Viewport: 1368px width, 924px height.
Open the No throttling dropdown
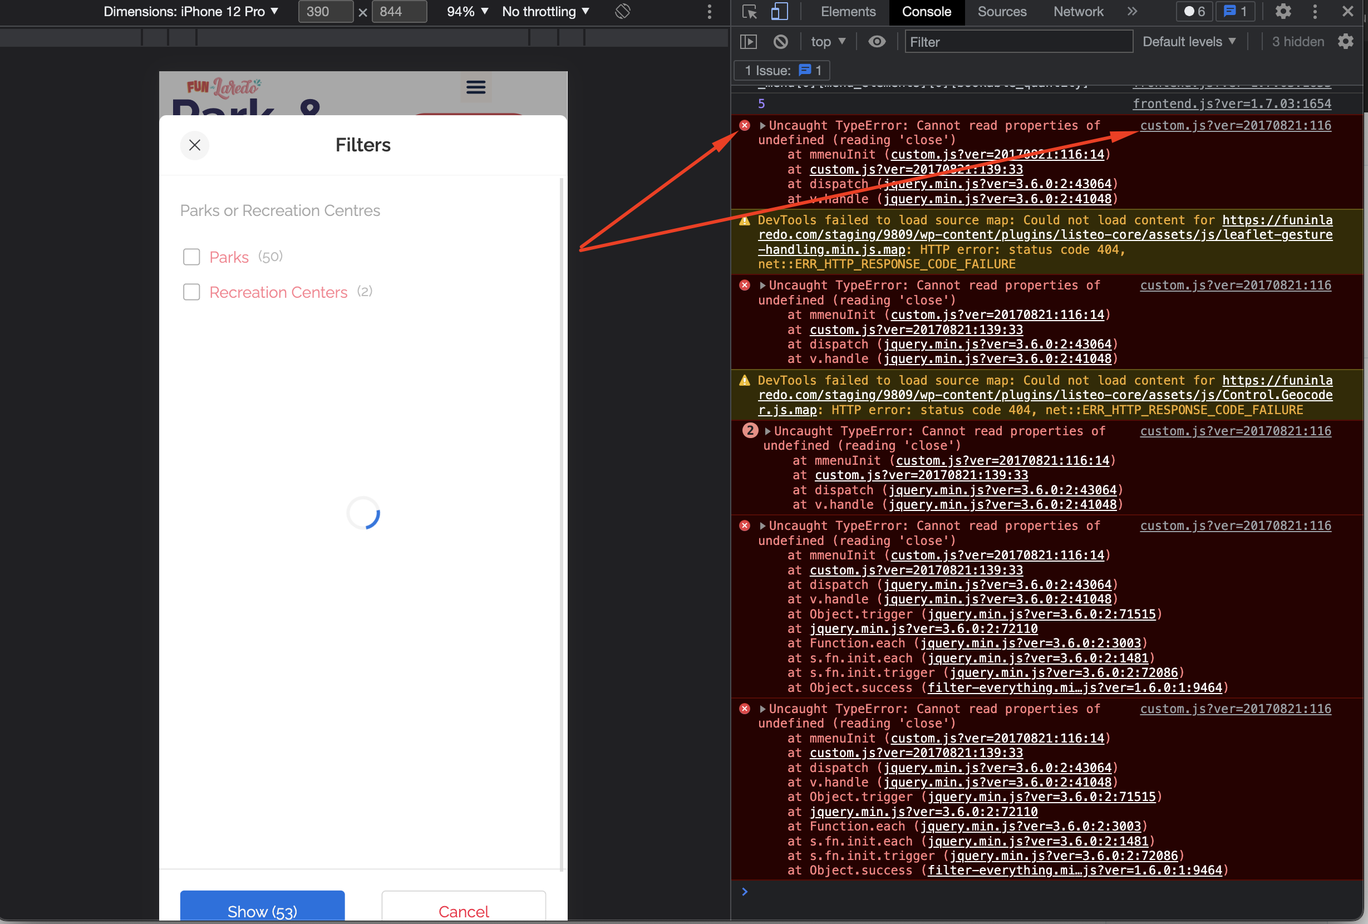(545, 12)
